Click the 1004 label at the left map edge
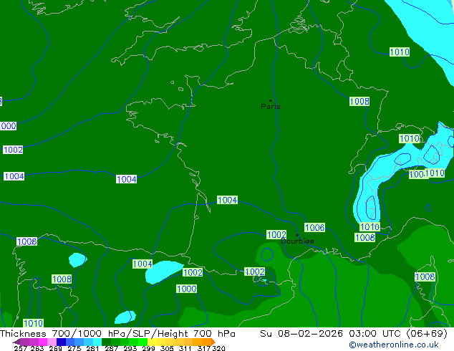The image size is (454, 351). (x=14, y=176)
